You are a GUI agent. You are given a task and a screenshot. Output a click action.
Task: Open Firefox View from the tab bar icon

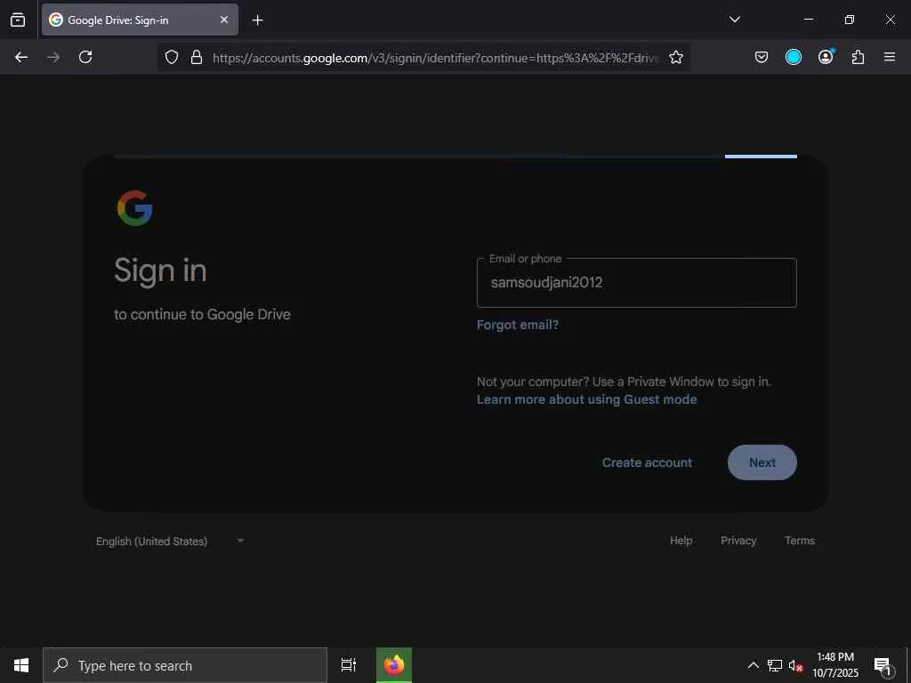click(18, 20)
